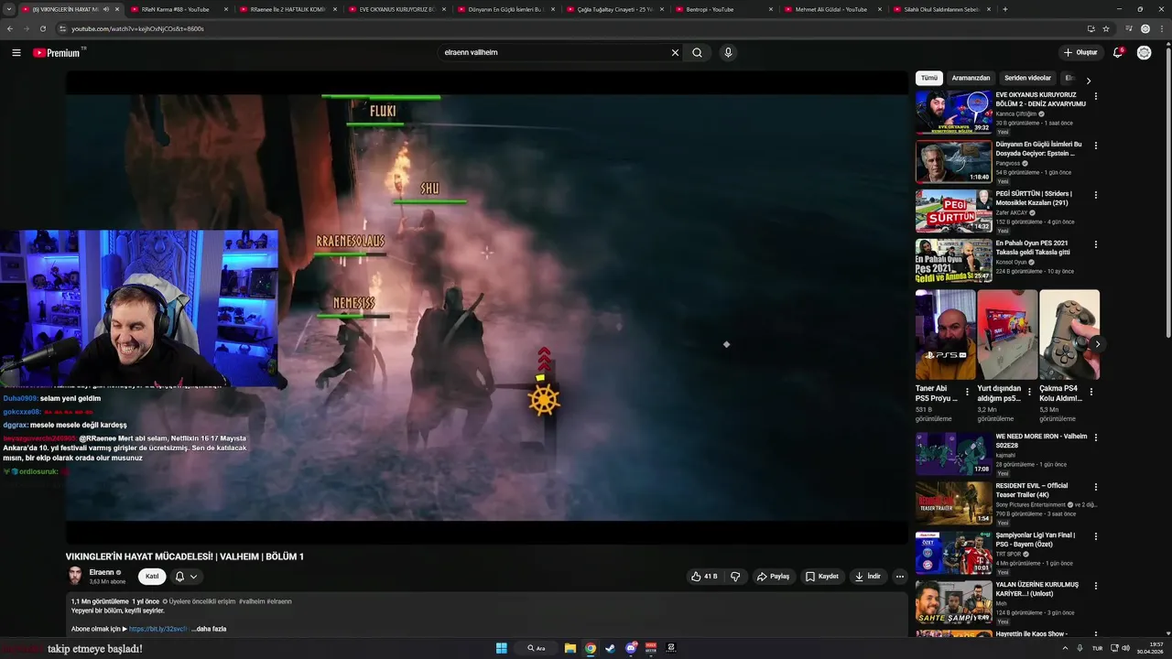Image resolution: width=1172 pixels, height=659 pixels.
Task: Open taskbar search 'Ara'
Action: pos(537,648)
